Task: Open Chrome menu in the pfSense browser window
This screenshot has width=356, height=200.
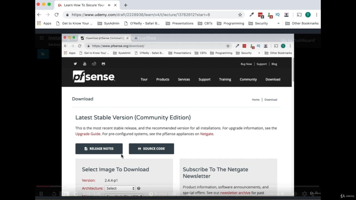Action: pyautogui.click(x=290, y=46)
